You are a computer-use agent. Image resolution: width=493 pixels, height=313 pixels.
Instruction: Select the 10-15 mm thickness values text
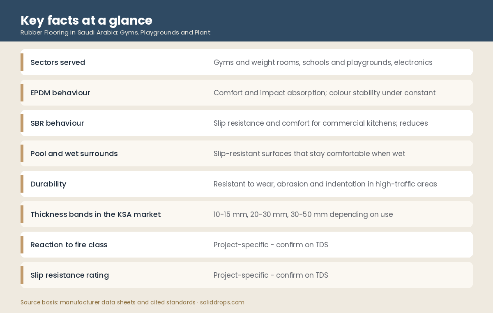pyautogui.click(x=303, y=214)
